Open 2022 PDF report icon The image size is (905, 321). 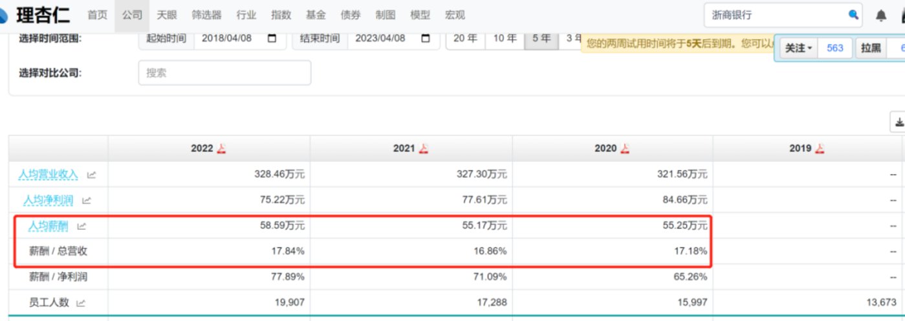(x=221, y=149)
